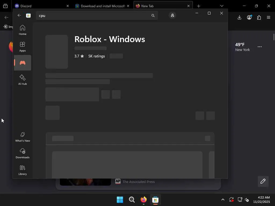Close the Discord tab
Image resolution: width=275 pixels, height=206 pixels.
pyautogui.click(x=68, y=6)
